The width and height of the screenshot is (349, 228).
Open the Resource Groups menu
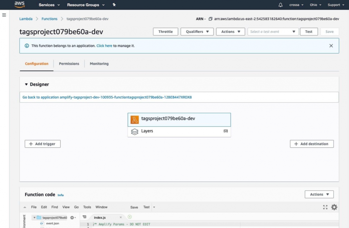point(86,5)
